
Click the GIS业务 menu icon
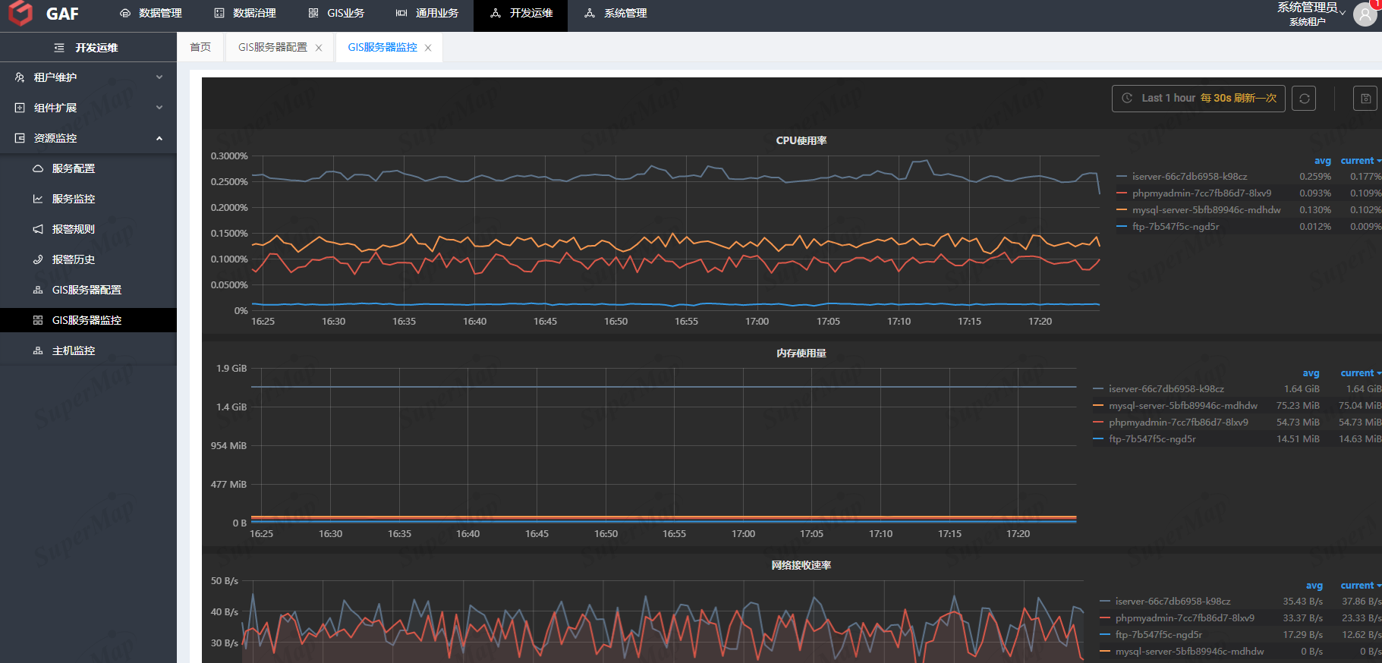[x=313, y=13]
